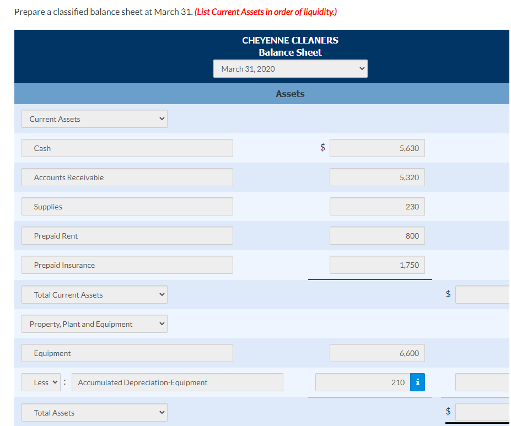Expand the Property, Plant and Equipment dropdown

94,323
